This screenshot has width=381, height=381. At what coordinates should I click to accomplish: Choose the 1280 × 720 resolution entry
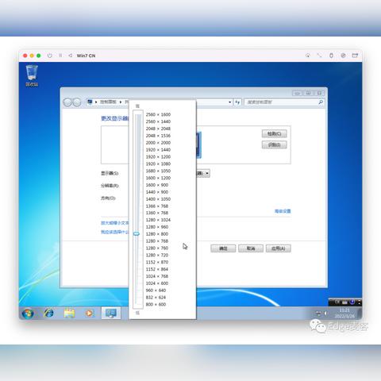click(157, 255)
